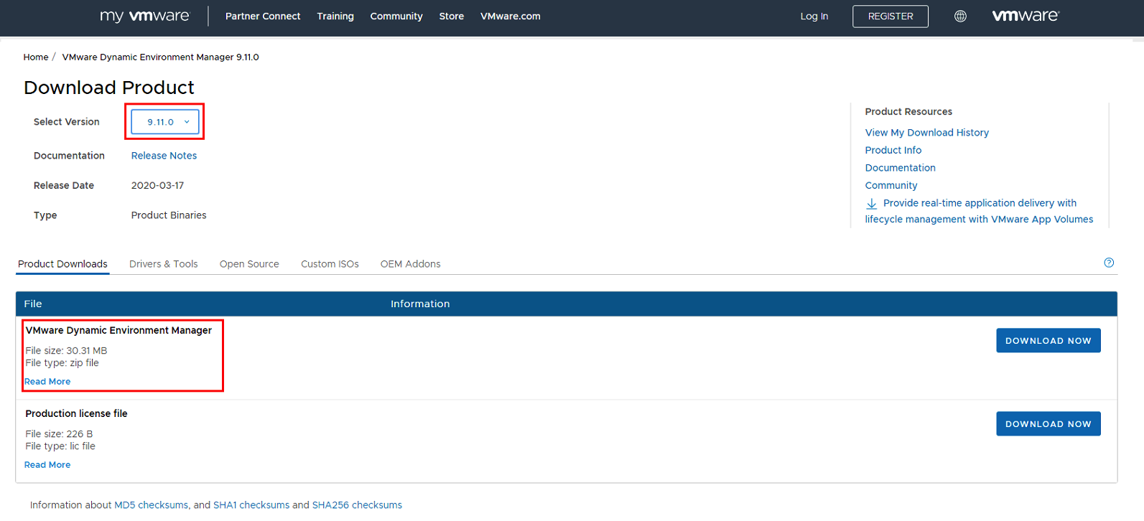Click the Select Version label
Image resolution: width=1144 pixels, height=521 pixels.
click(x=67, y=122)
